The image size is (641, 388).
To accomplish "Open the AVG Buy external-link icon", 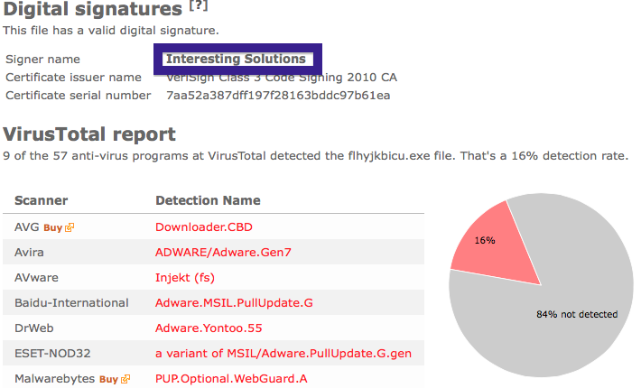I will click(70, 227).
